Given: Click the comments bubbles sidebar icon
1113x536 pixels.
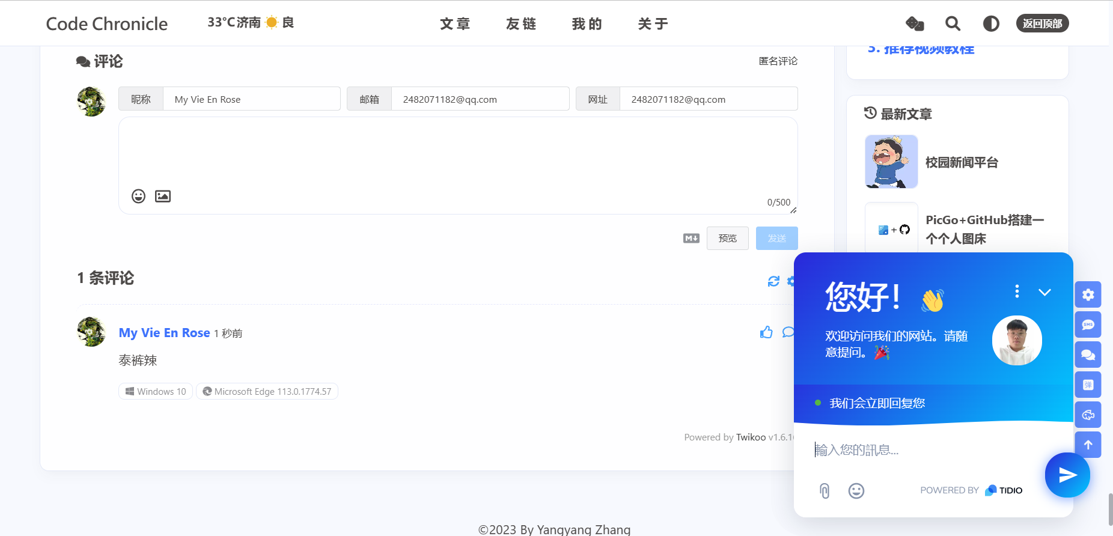Looking at the screenshot, I should click(x=1088, y=355).
